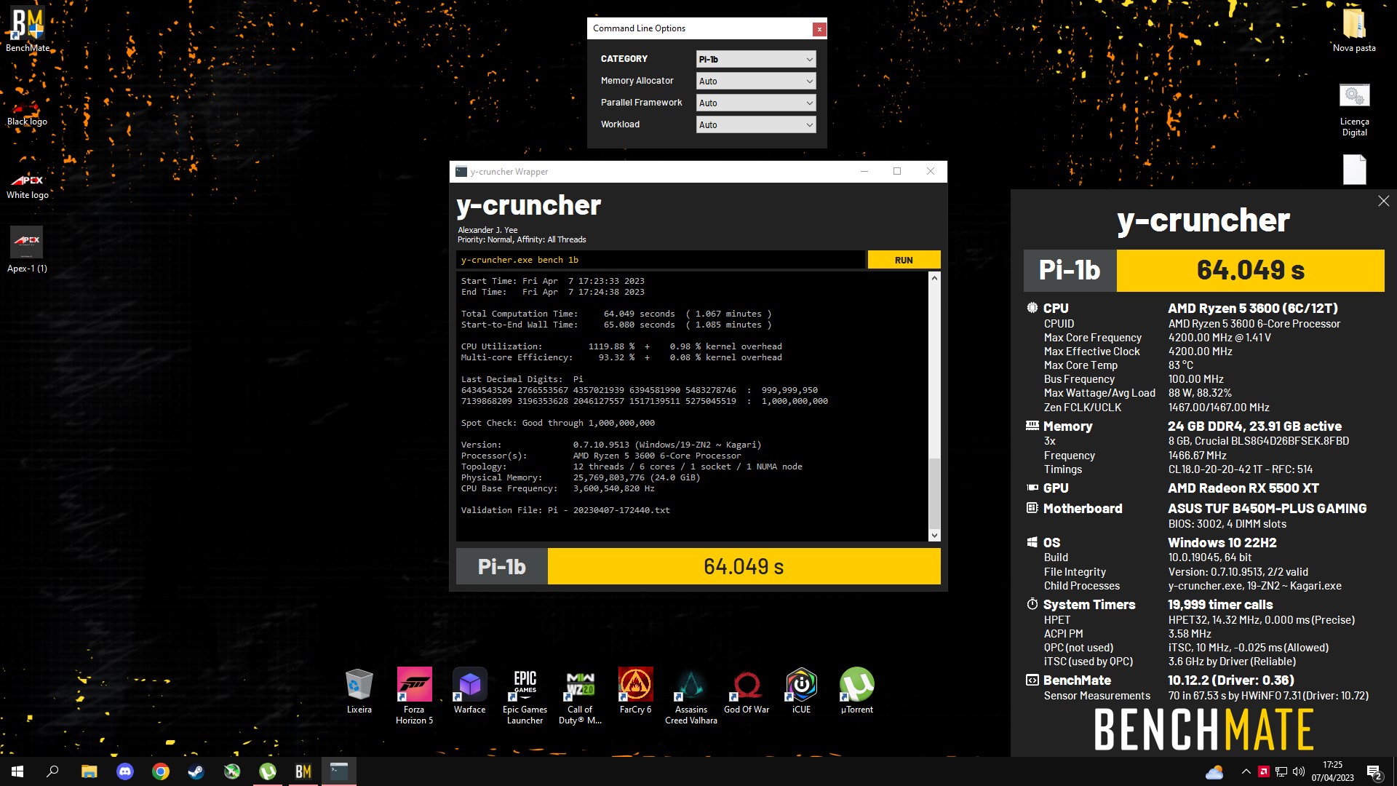This screenshot has height=786, width=1397.
Task: Open Epic Games Launcher shortcut
Action: (525, 696)
